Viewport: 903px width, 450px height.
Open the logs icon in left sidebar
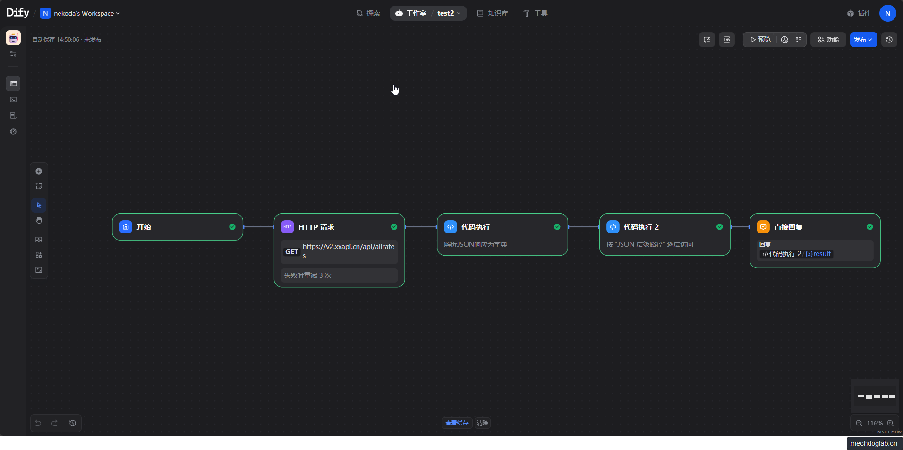coord(13,116)
